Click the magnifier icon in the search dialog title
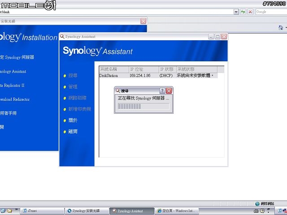Screen dimensions: 287x215 (118, 90)
